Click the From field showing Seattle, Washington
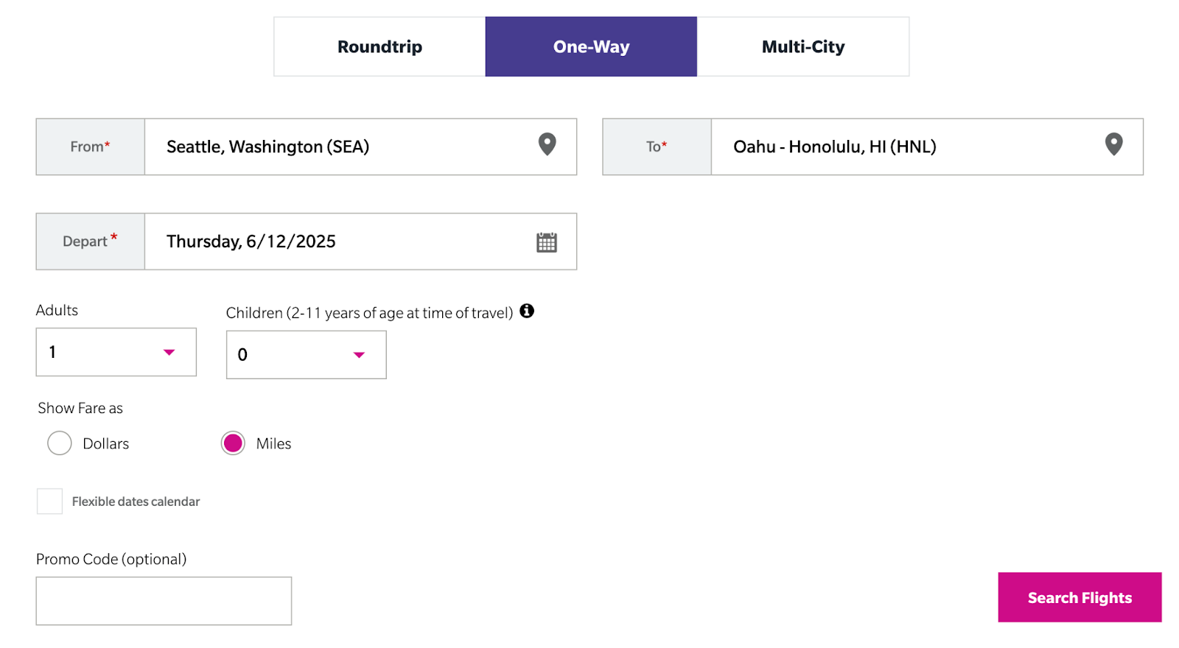This screenshot has width=1179, height=648. pos(360,147)
